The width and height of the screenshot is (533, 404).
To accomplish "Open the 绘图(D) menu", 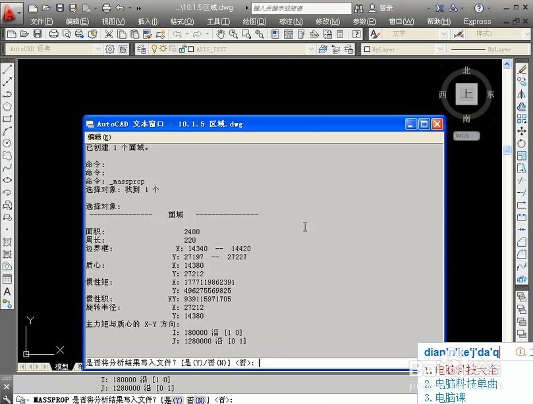I will pyautogui.click(x=254, y=22).
